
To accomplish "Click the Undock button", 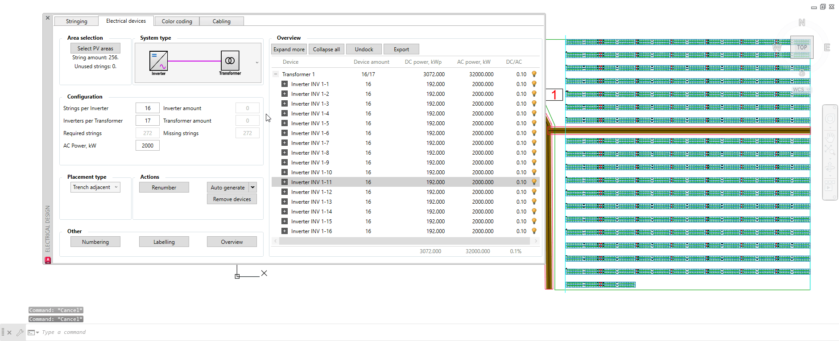I will 364,49.
